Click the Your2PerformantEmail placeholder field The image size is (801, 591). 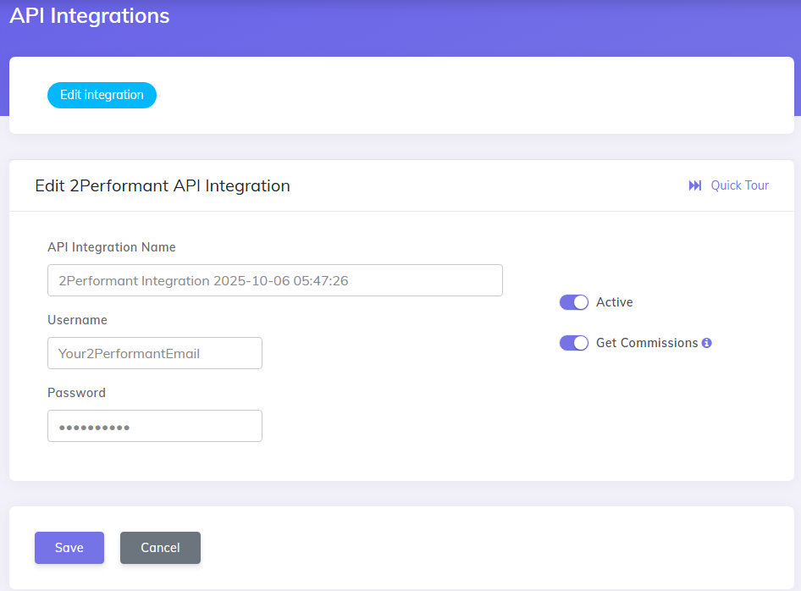[x=154, y=353]
